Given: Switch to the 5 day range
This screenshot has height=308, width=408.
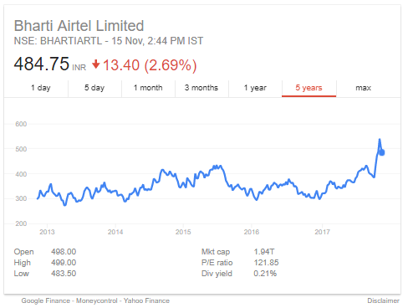Looking at the screenshot, I should pos(94,88).
